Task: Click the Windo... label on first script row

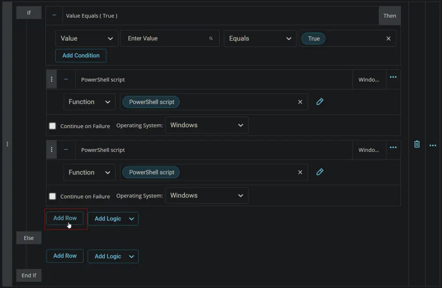Action: click(369, 80)
